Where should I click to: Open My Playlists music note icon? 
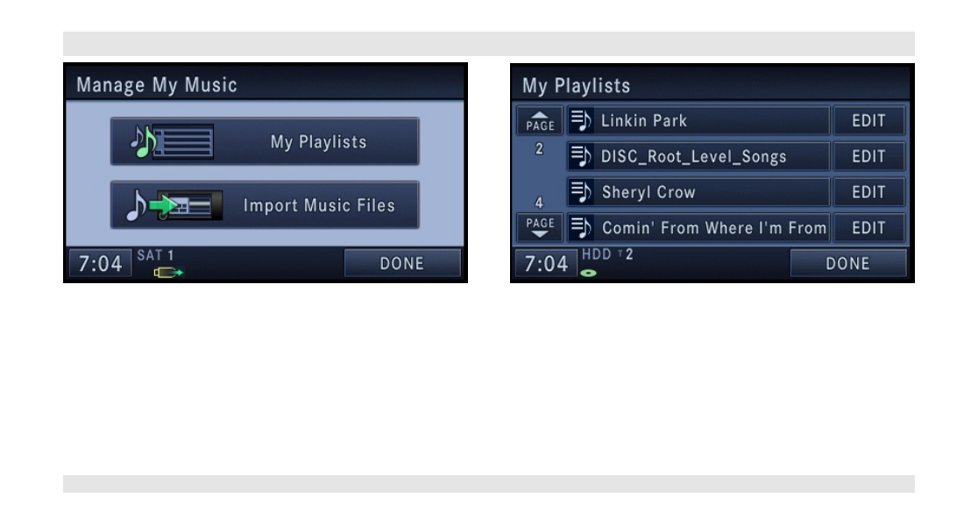click(172, 142)
